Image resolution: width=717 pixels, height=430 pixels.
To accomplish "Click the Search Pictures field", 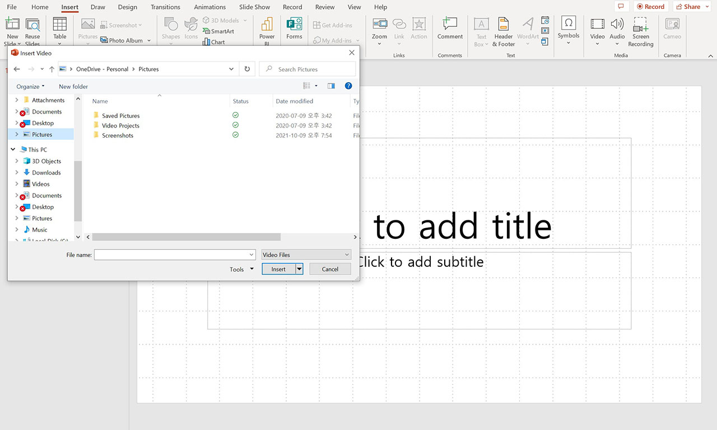I will click(307, 69).
